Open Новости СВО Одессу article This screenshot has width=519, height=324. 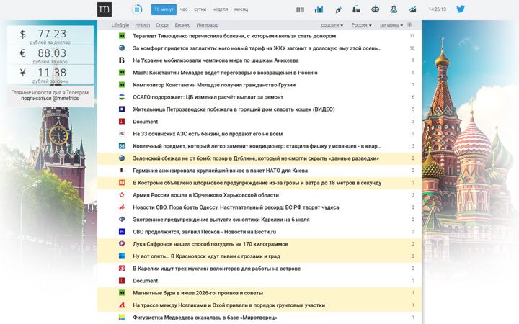pyautogui.click(x=236, y=207)
